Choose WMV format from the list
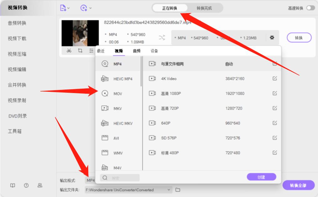Viewport: 318px width, 197px height. pyautogui.click(x=118, y=153)
